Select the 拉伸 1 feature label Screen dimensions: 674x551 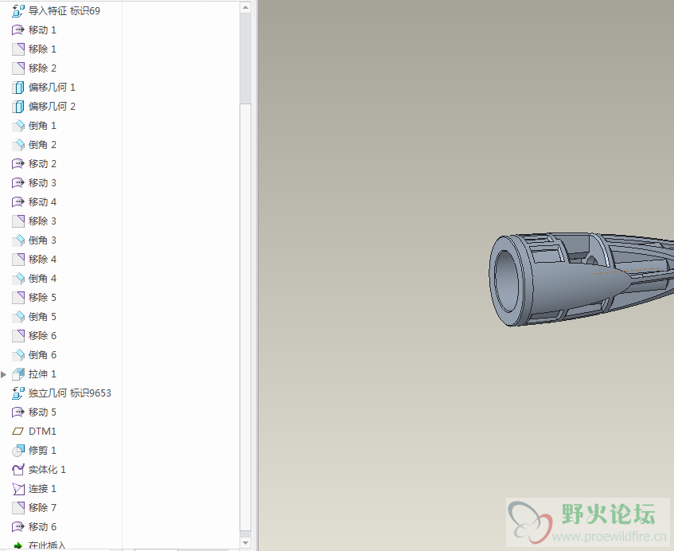(x=42, y=374)
